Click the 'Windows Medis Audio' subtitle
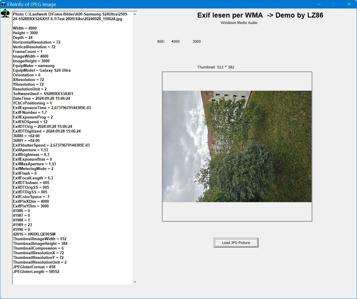357x299 pixels. pos(239,23)
